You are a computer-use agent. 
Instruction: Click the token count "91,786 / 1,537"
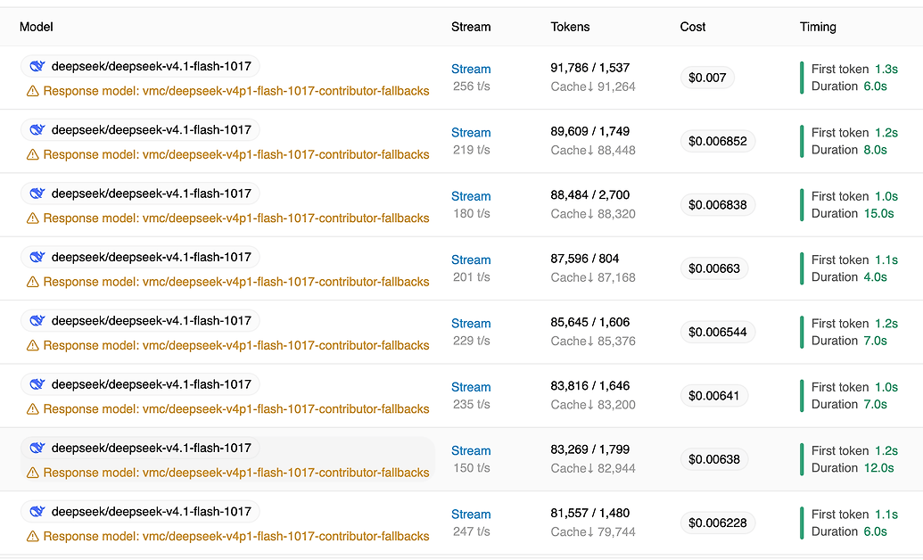point(589,68)
